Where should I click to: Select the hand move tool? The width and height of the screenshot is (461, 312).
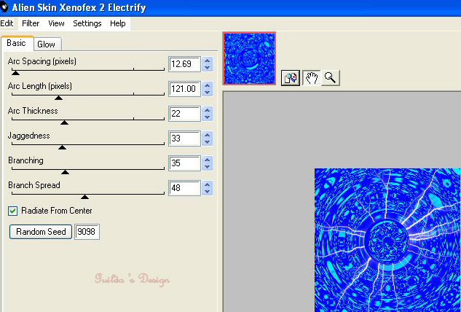(312, 78)
